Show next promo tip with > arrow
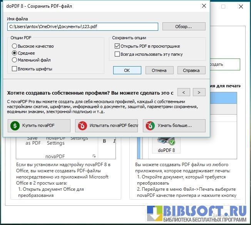This screenshot has height=225, width=251. pyautogui.click(x=199, y=92)
